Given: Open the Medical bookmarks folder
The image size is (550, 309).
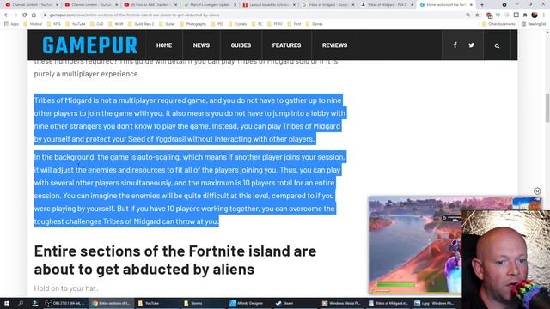Looking at the screenshot, I should point(33,24).
